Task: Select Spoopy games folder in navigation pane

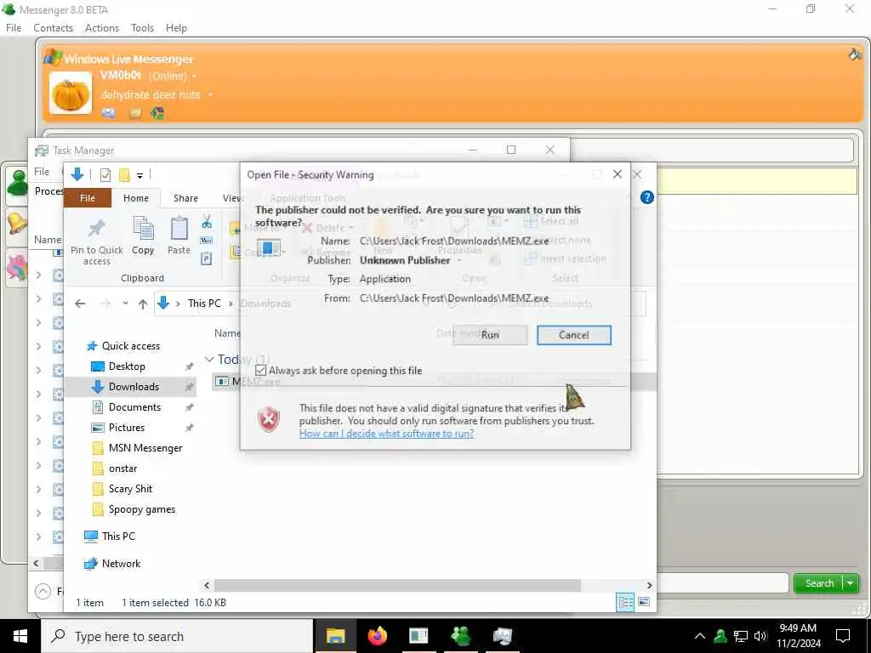Action: point(142,509)
